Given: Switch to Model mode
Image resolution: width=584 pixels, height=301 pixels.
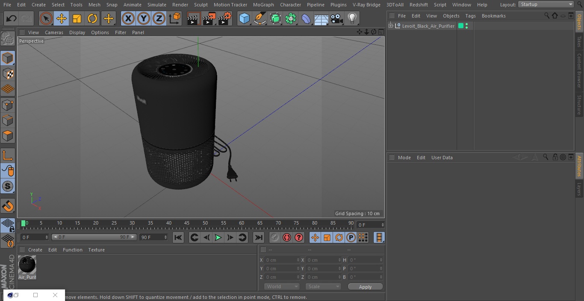Looking at the screenshot, I should [8, 58].
